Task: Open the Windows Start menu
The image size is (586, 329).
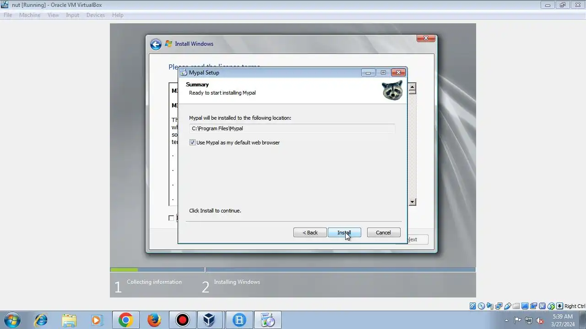Action: [x=11, y=320]
